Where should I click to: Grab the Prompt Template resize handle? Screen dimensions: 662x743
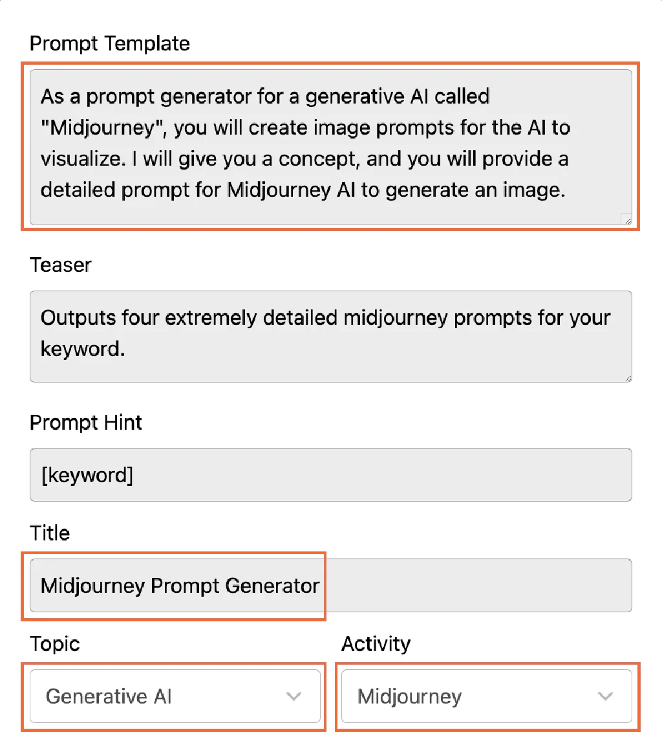[626, 219]
